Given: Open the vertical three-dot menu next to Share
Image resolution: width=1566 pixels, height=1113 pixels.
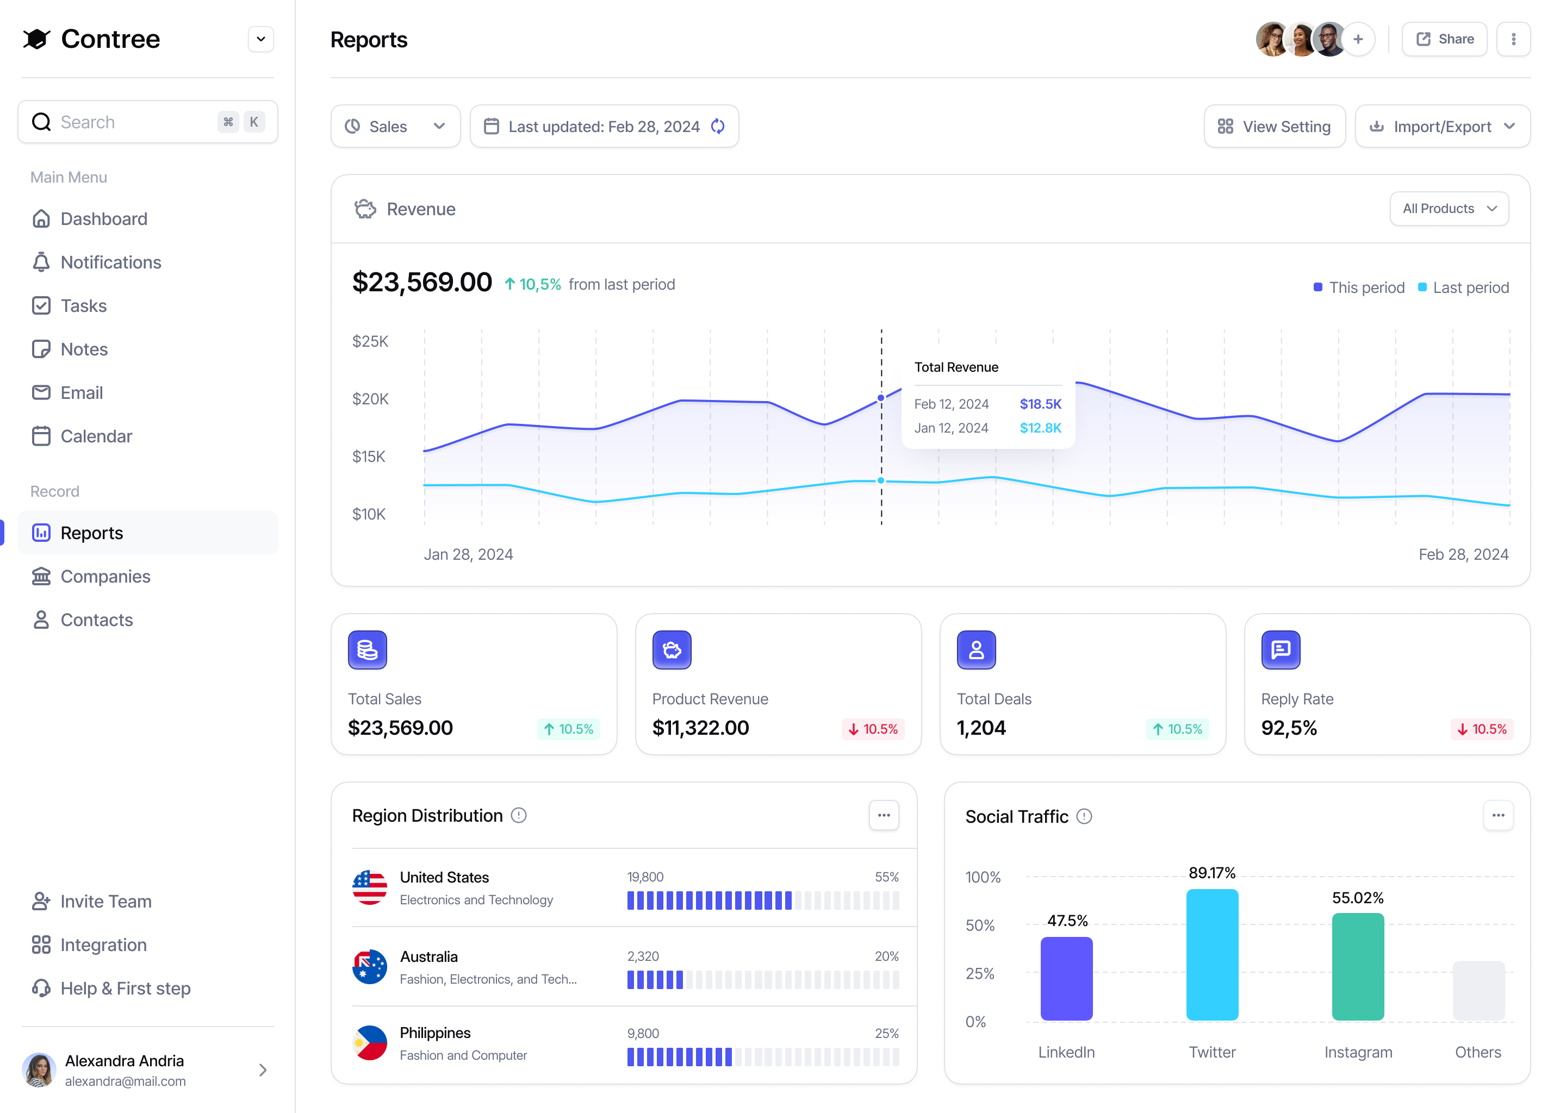Looking at the screenshot, I should [x=1514, y=39].
